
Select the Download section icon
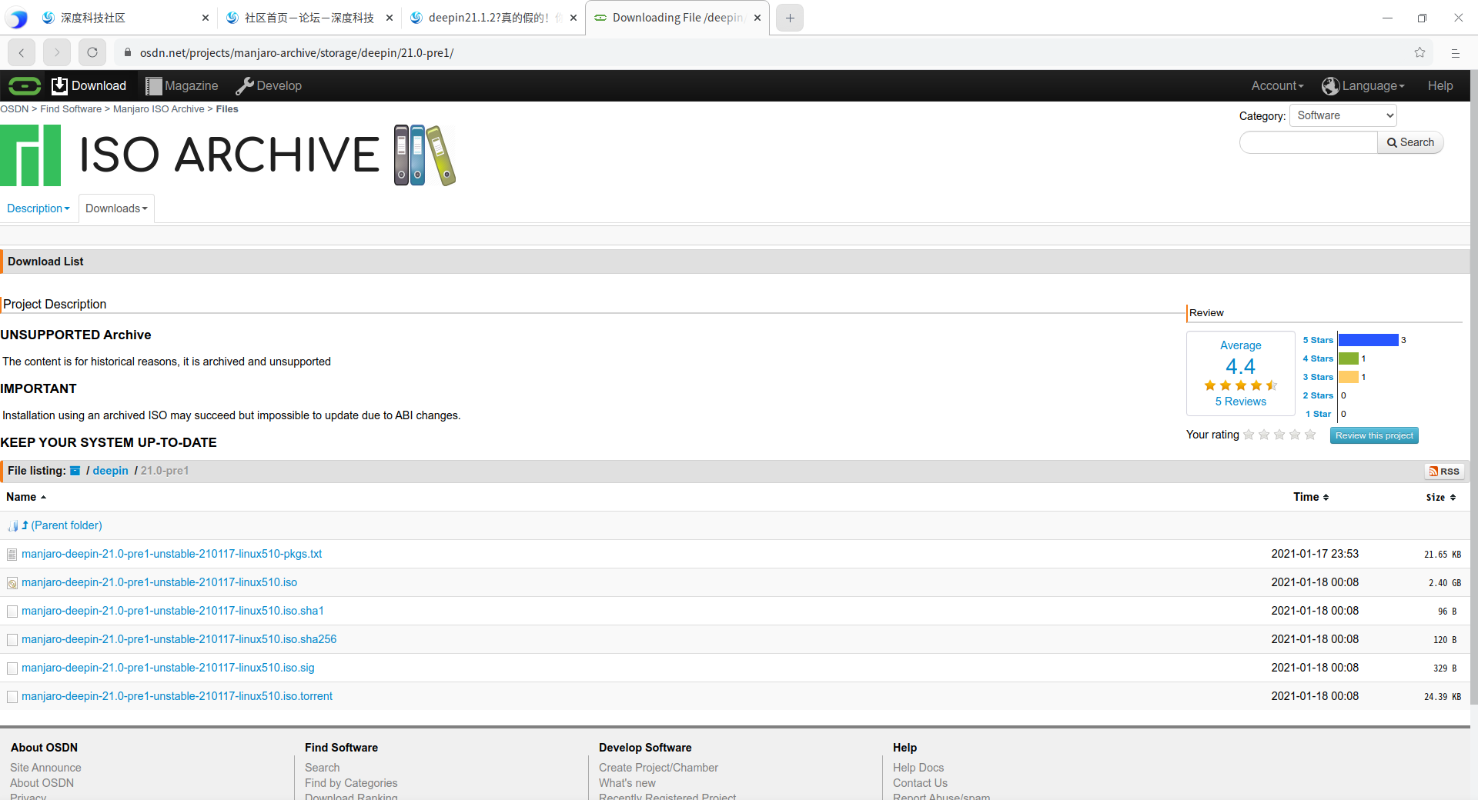[x=59, y=85]
